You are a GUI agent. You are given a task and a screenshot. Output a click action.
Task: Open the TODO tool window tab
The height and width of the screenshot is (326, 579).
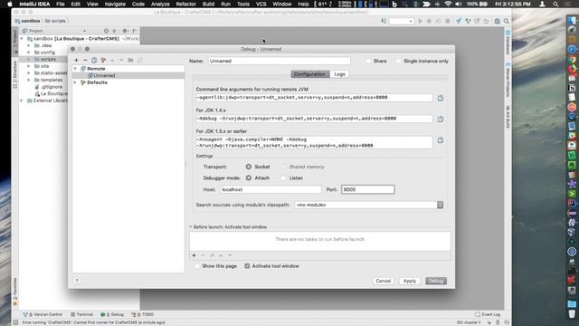tap(143, 314)
